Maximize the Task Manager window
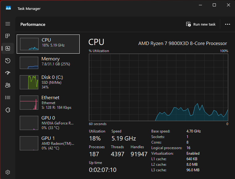The width and height of the screenshot is (235, 179). pos(214,5)
